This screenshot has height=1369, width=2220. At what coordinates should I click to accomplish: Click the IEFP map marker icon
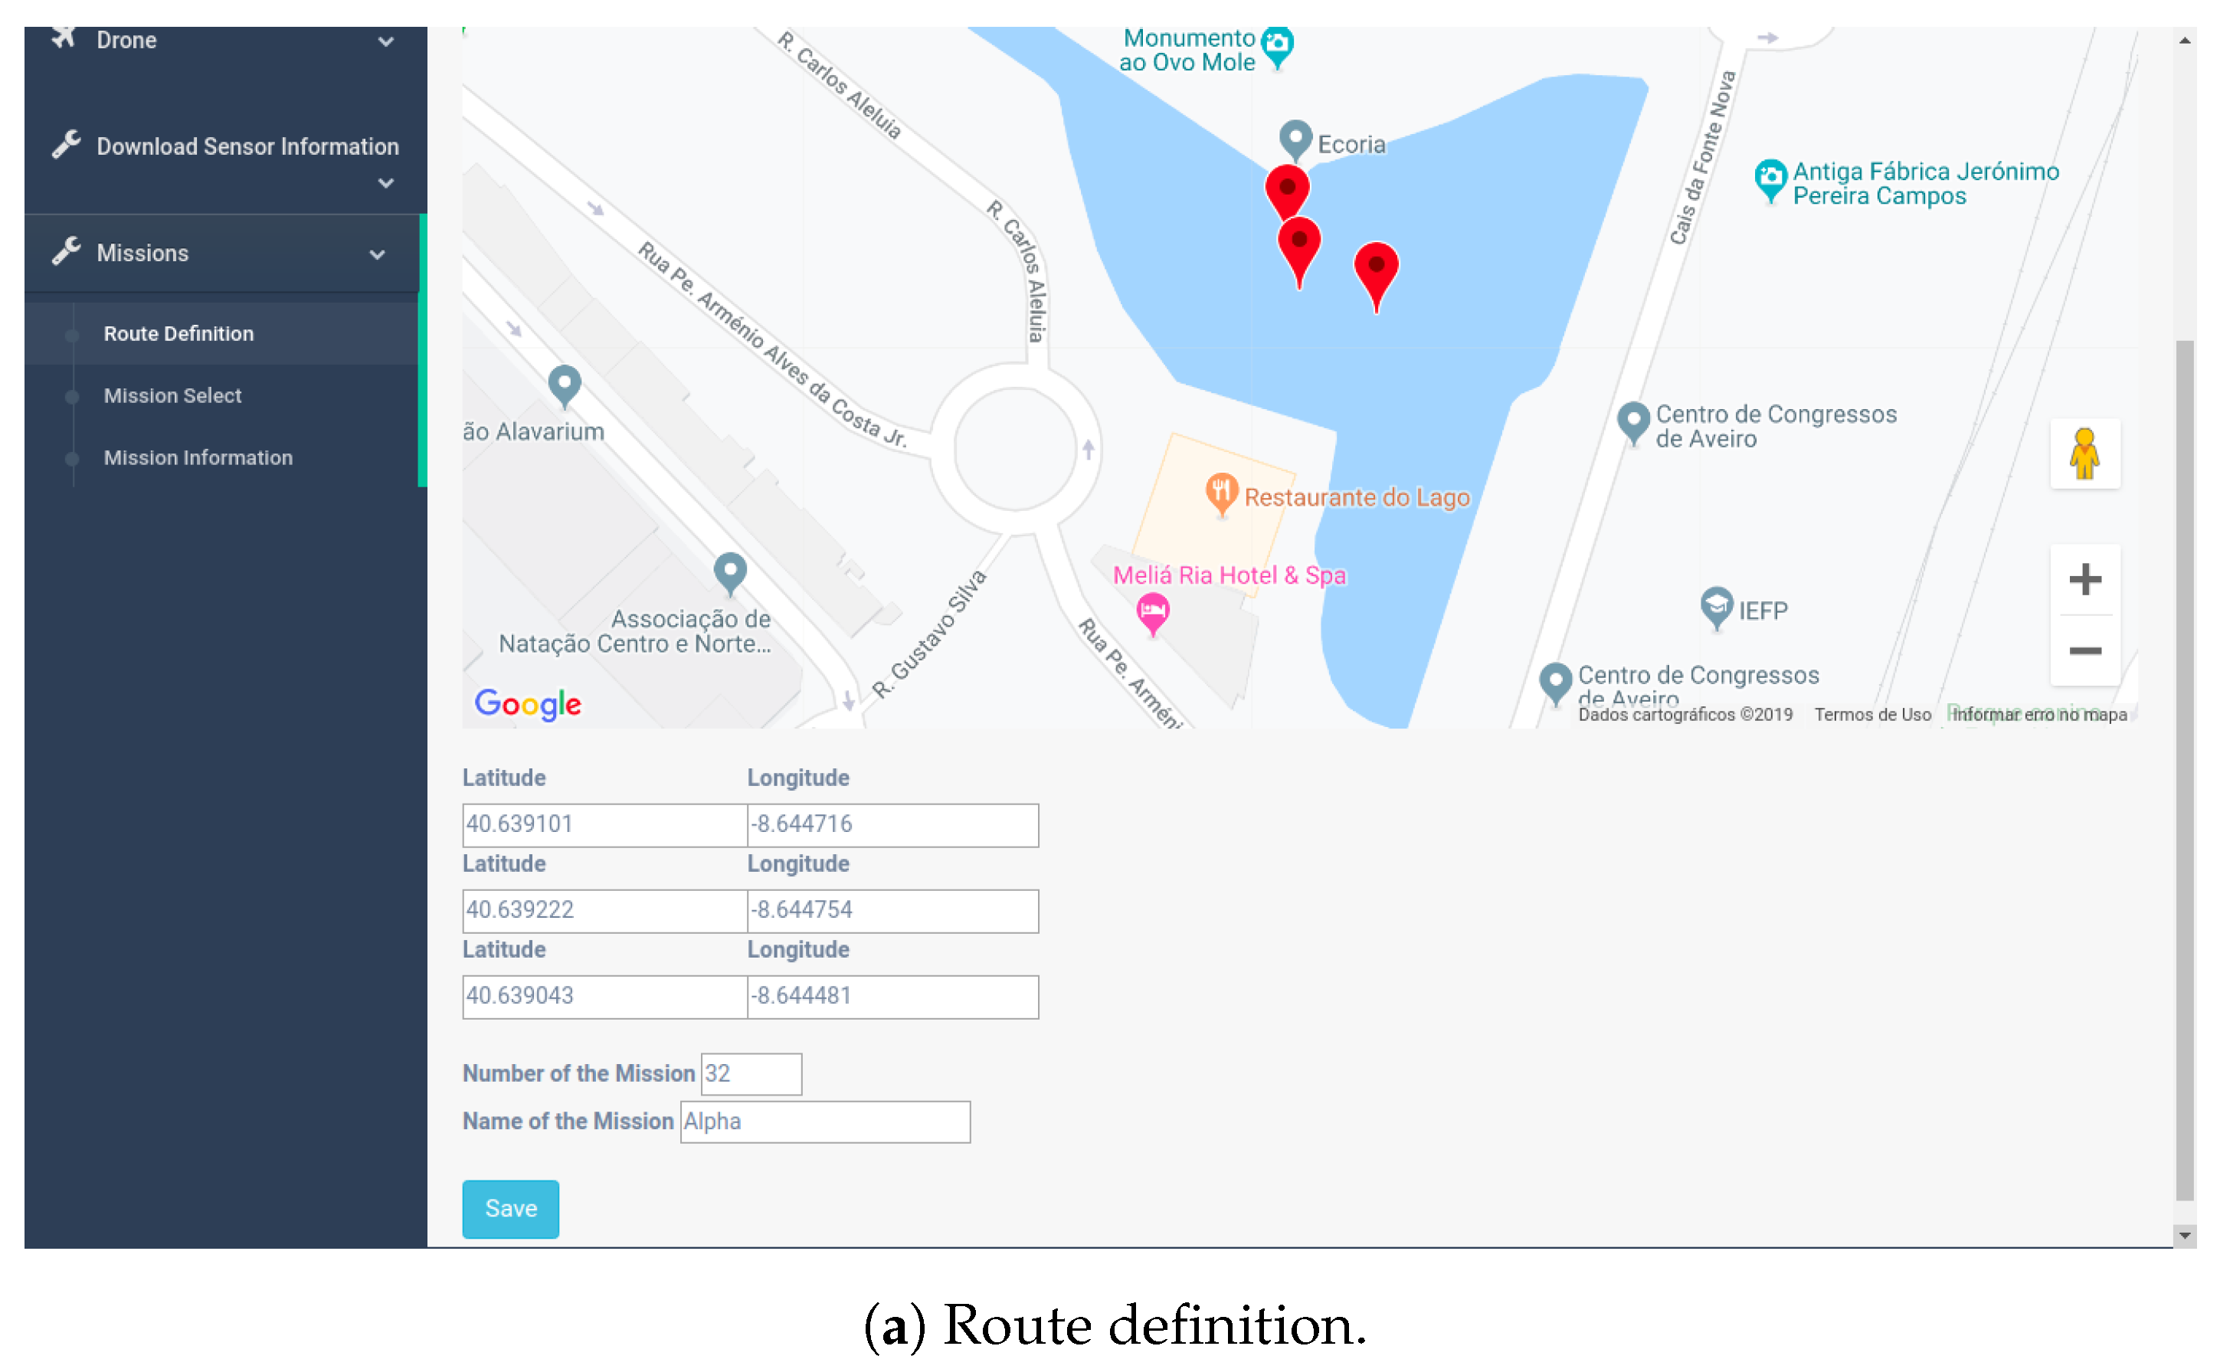(x=1716, y=606)
